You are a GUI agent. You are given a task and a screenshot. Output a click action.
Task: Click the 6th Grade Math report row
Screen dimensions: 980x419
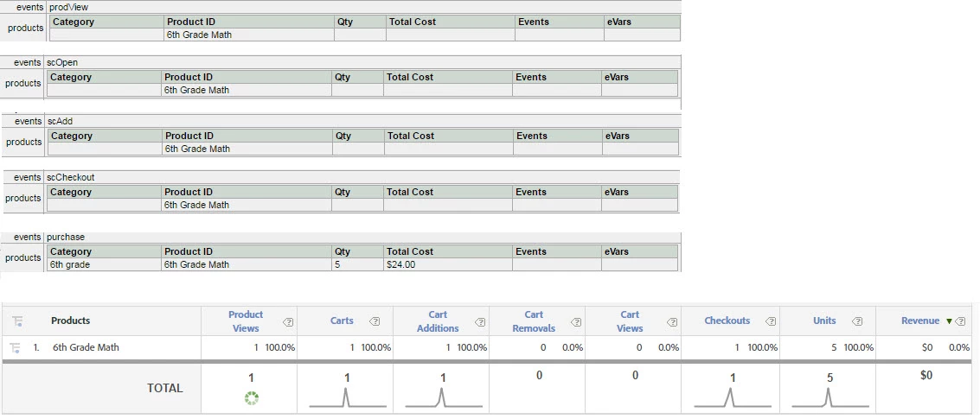point(487,348)
